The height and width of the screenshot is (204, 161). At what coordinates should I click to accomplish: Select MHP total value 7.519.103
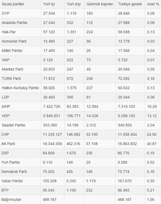coord(126,107)
